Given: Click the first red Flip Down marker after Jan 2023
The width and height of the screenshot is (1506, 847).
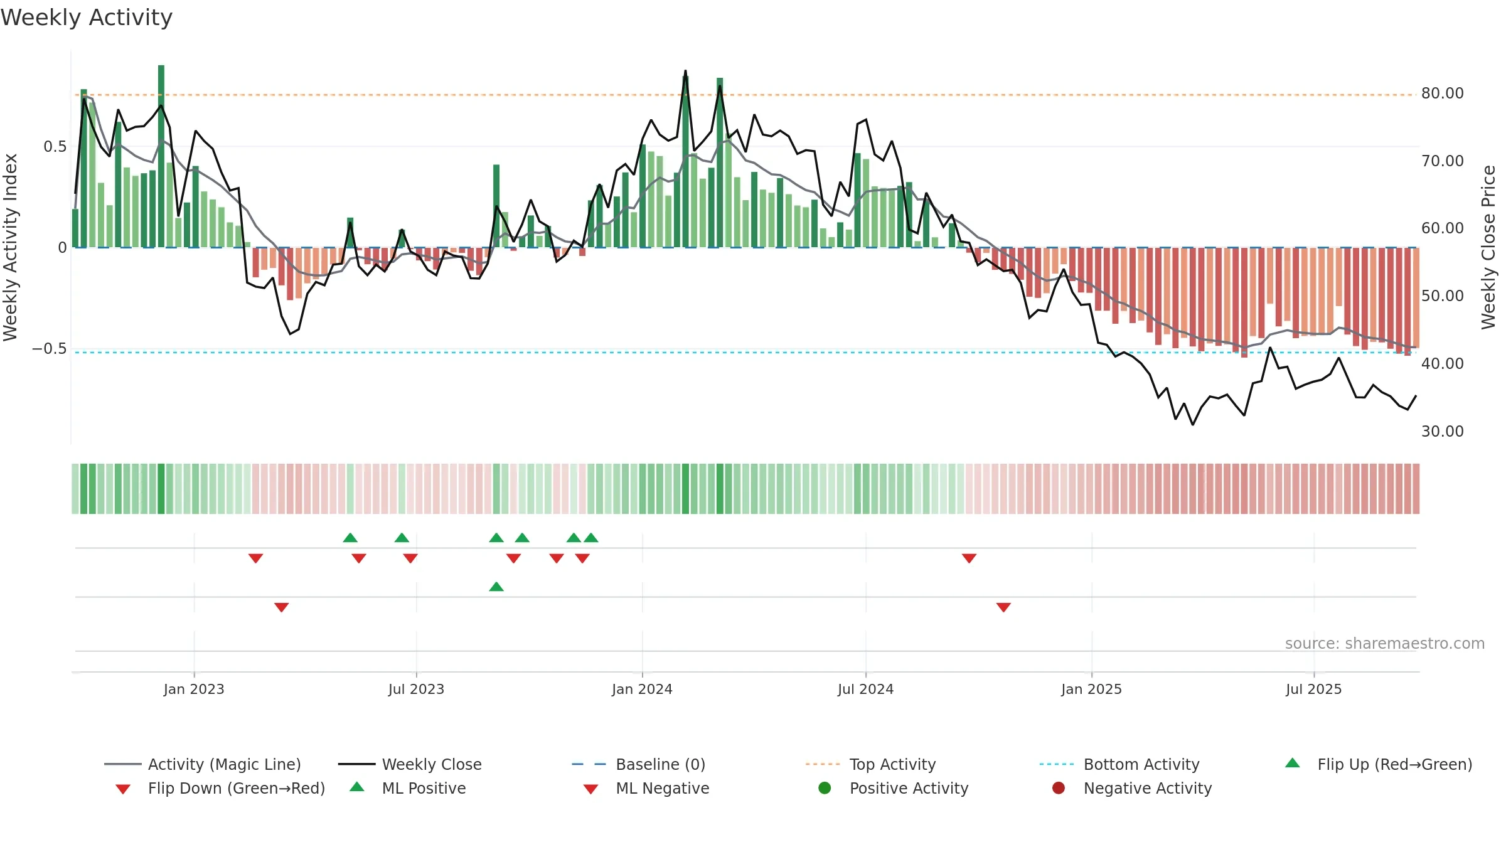Looking at the screenshot, I should coord(255,558).
